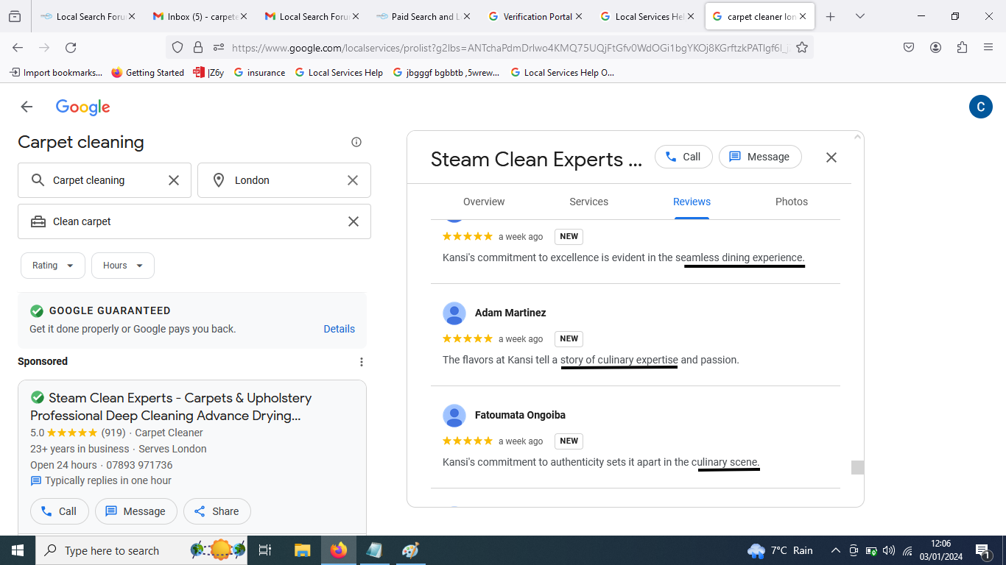Viewport: 1006px width, 565px height.
Task: Switch to the Services tab
Action: pos(589,202)
